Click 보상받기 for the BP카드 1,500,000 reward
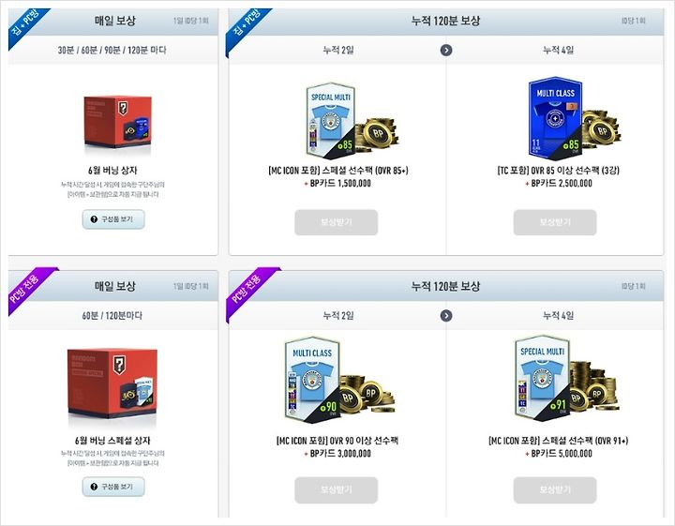This screenshot has width=675, height=526. coord(337,222)
